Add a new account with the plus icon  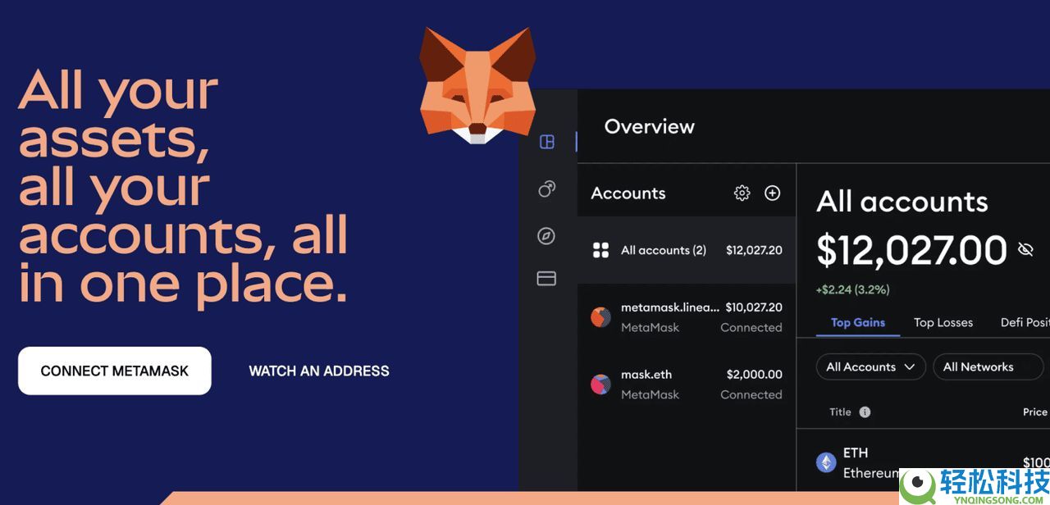[x=772, y=193]
